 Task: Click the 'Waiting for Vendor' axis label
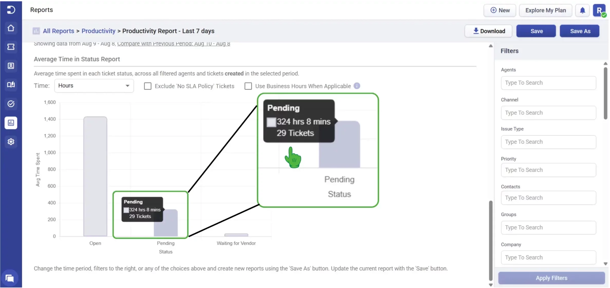click(236, 243)
